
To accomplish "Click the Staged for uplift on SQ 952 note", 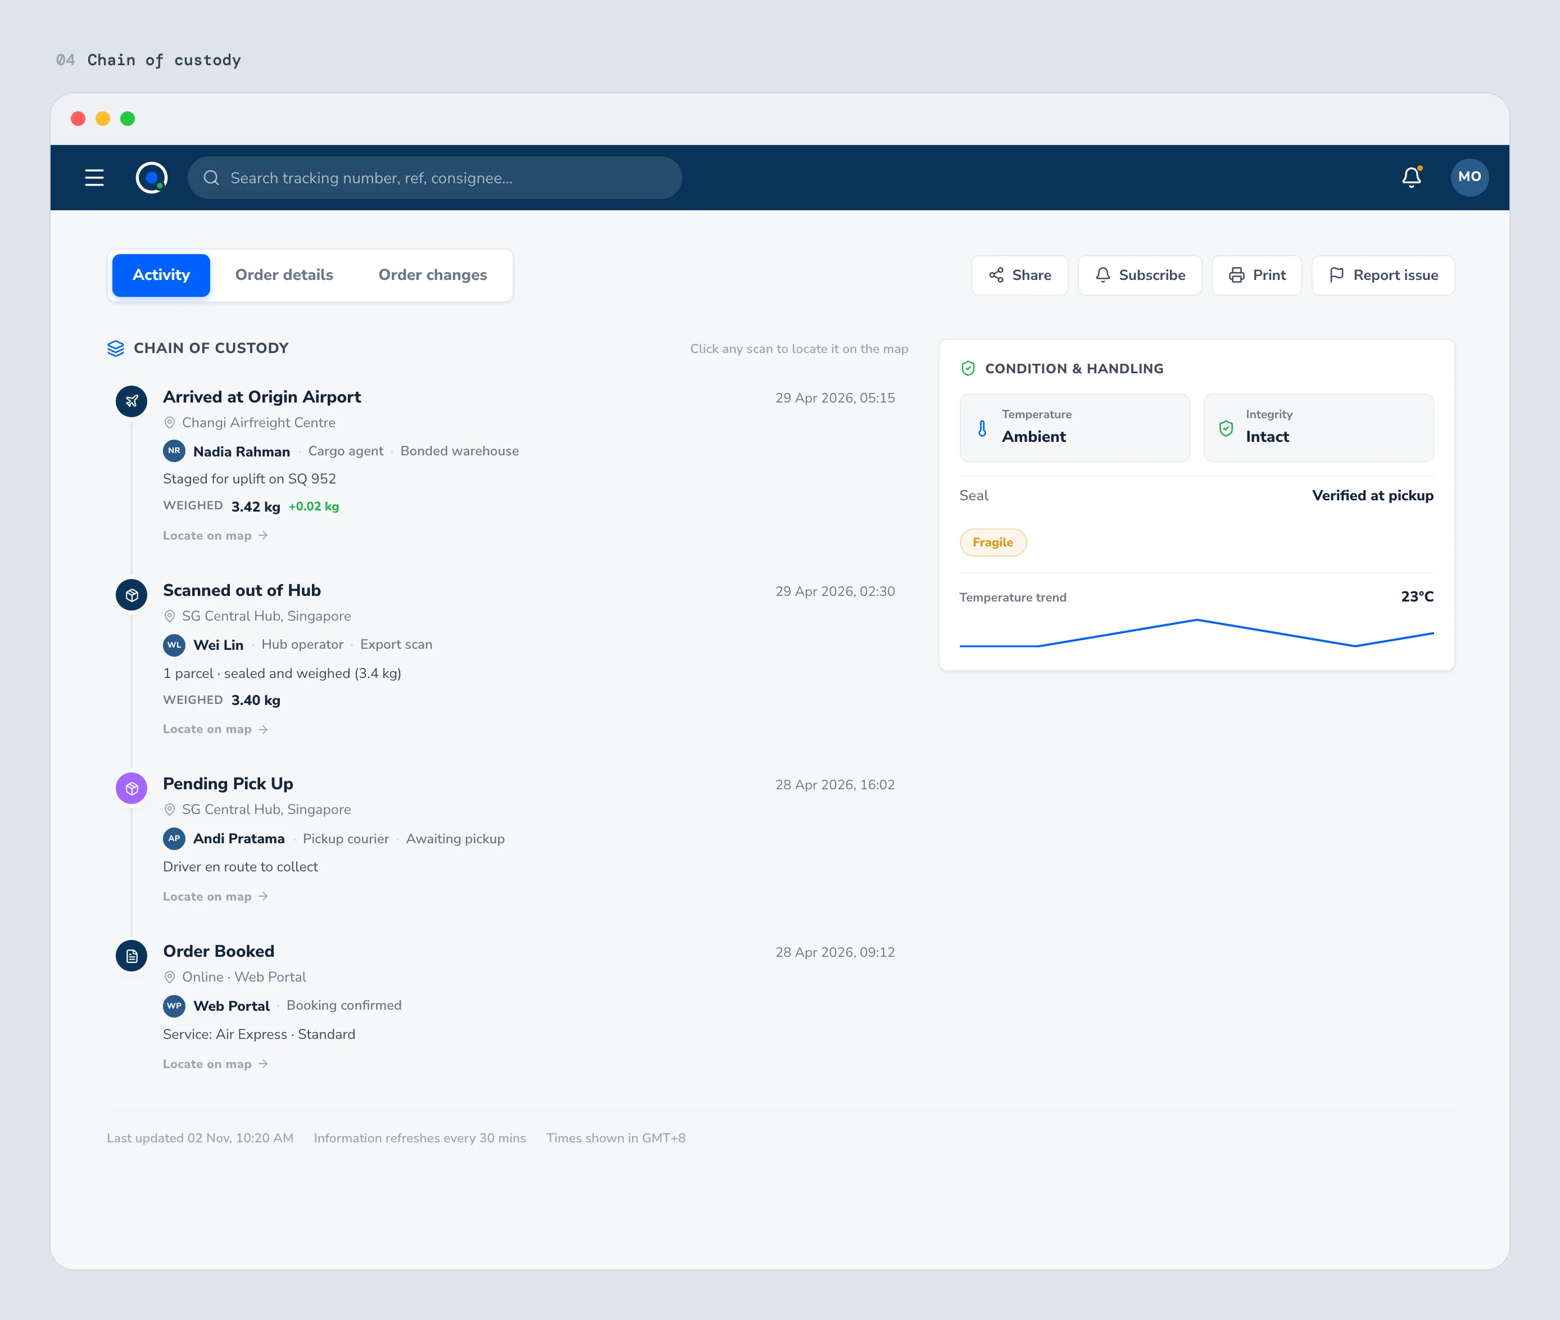I will click(250, 479).
